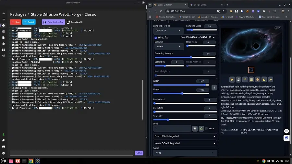Open Settings gear in Stability Matrix sidebar

(4, 153)
